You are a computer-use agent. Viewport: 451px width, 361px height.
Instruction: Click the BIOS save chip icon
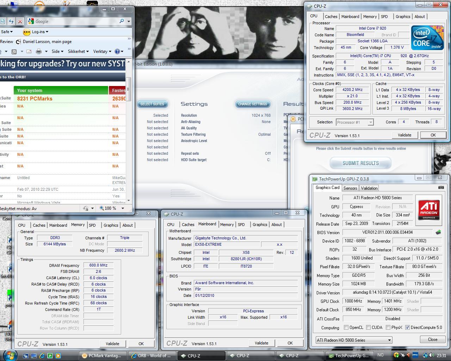click(438, 232)
